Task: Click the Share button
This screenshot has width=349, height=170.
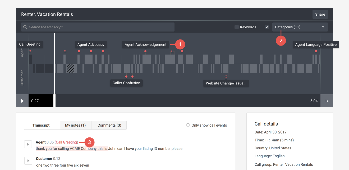Action: [320, 14]
